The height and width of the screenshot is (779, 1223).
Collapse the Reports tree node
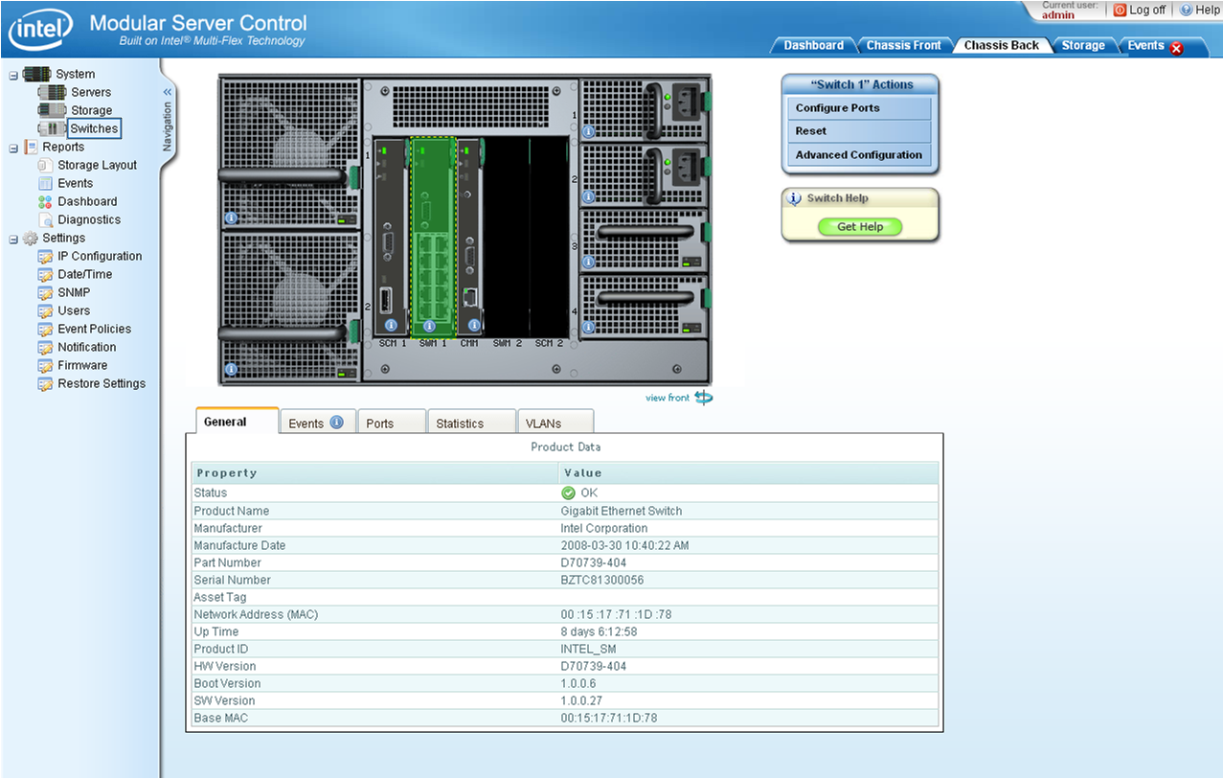tap(13, 148)
